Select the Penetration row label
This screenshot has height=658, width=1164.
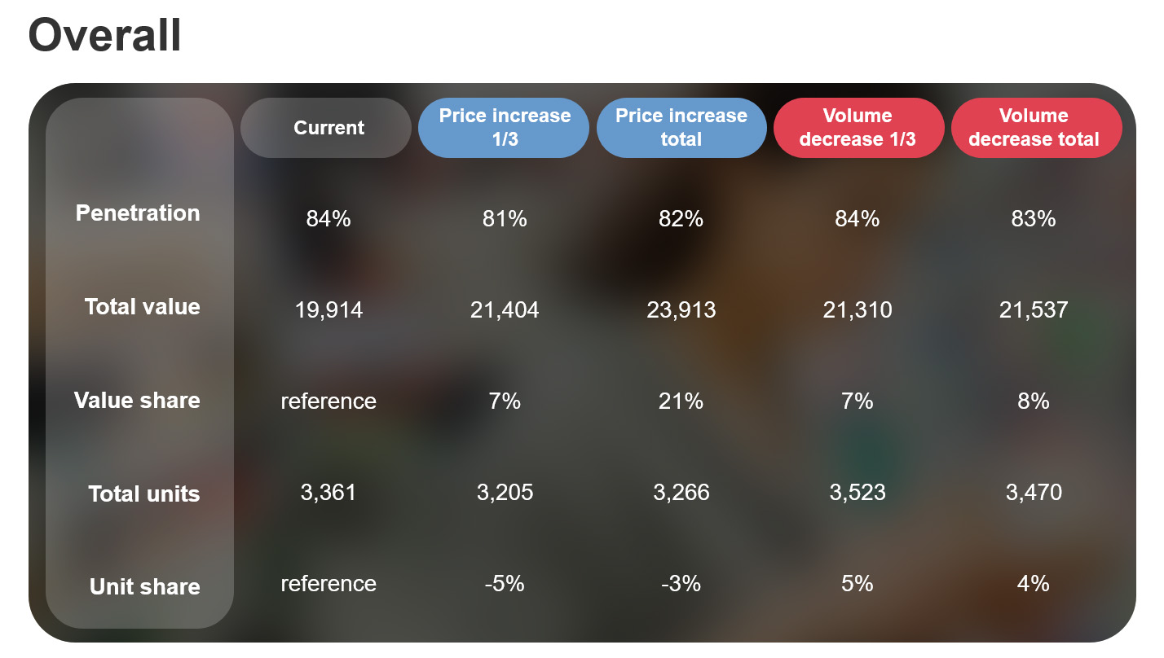click(138, 213)
